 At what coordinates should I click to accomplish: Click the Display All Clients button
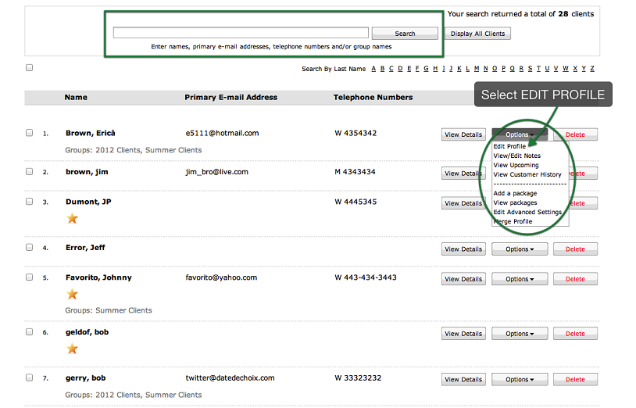click(x=477, y=34)
